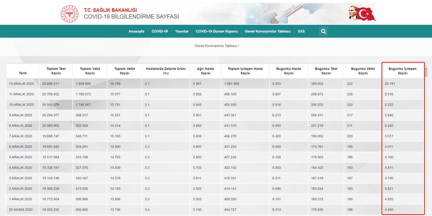Click pneumonia rate 3,4 in 30 Kasım row
This screenshot has width=432, height=216.
click(147, 210)
